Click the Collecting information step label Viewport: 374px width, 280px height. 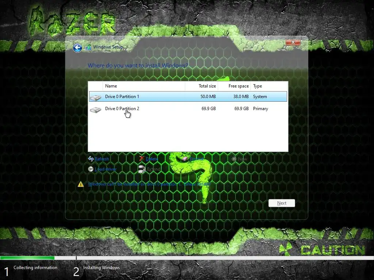tap(35, 267)
